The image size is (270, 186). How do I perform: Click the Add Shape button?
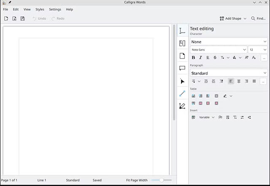tap(233, 19)
